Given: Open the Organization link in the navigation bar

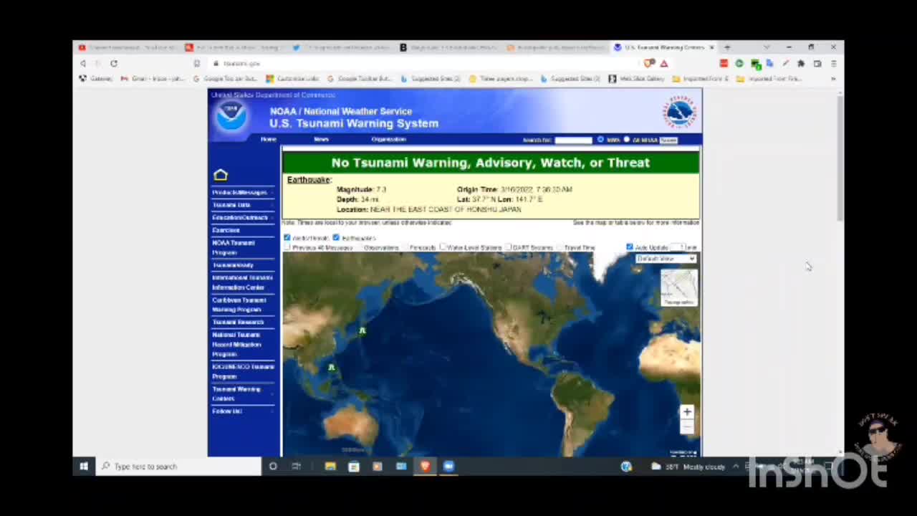Looking at the screenshot, I should (x=389, y=139).
